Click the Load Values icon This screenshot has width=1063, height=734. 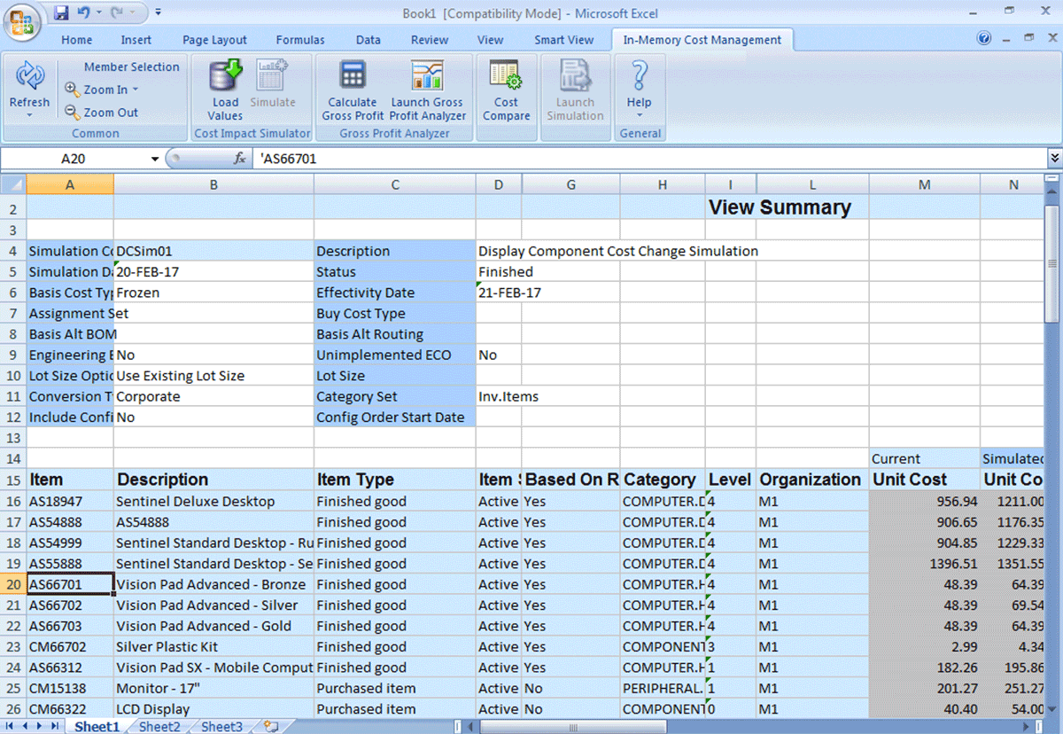tap(225, 77)
